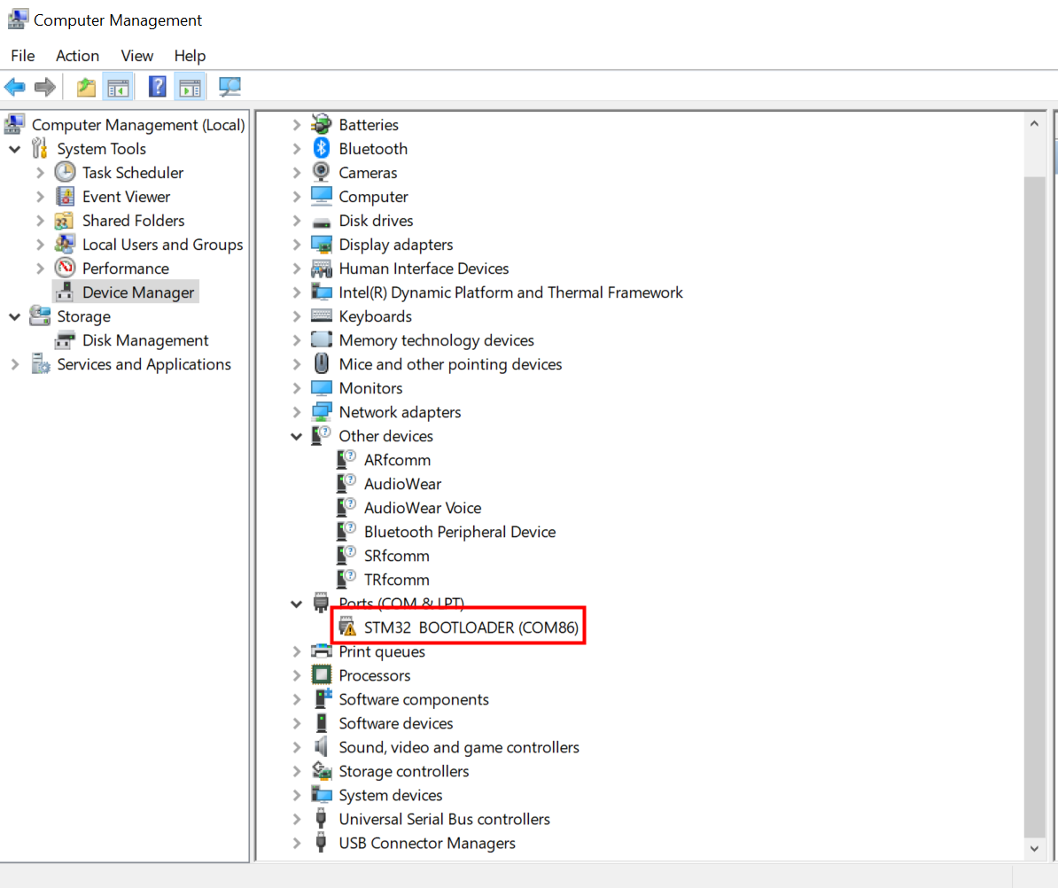Select the Software components category
The image size is (1058, 888).
414,699
